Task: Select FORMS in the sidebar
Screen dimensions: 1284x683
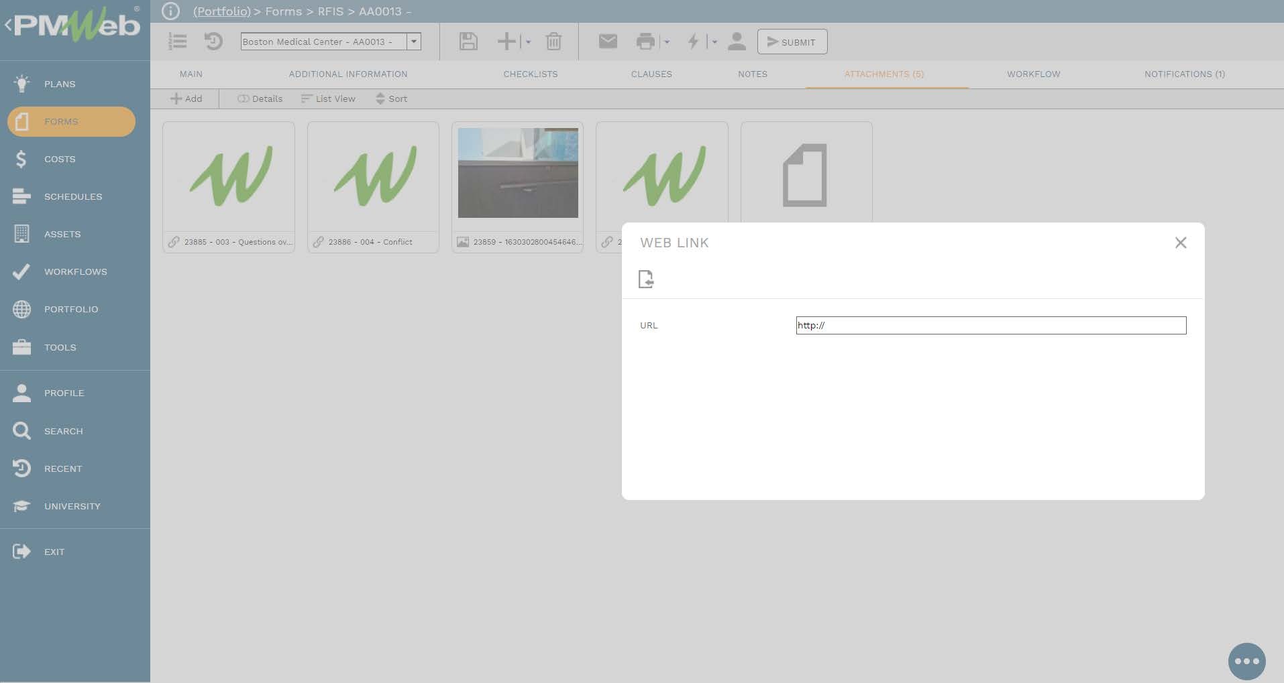Action: [71, 121]
